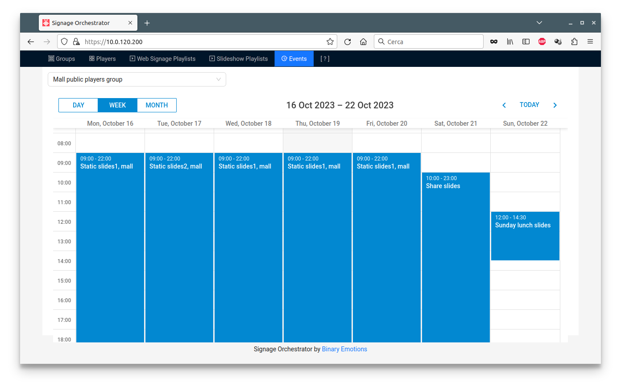Open the Adblock Plus extension
This screenshot has width=621, height=391.
pos(542,41)
